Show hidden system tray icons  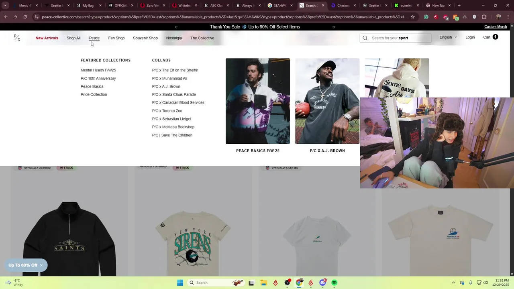453,283
